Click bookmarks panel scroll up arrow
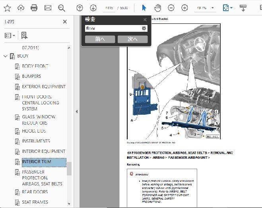This screenshot has width=262, height=208. (x=69, y=48)
